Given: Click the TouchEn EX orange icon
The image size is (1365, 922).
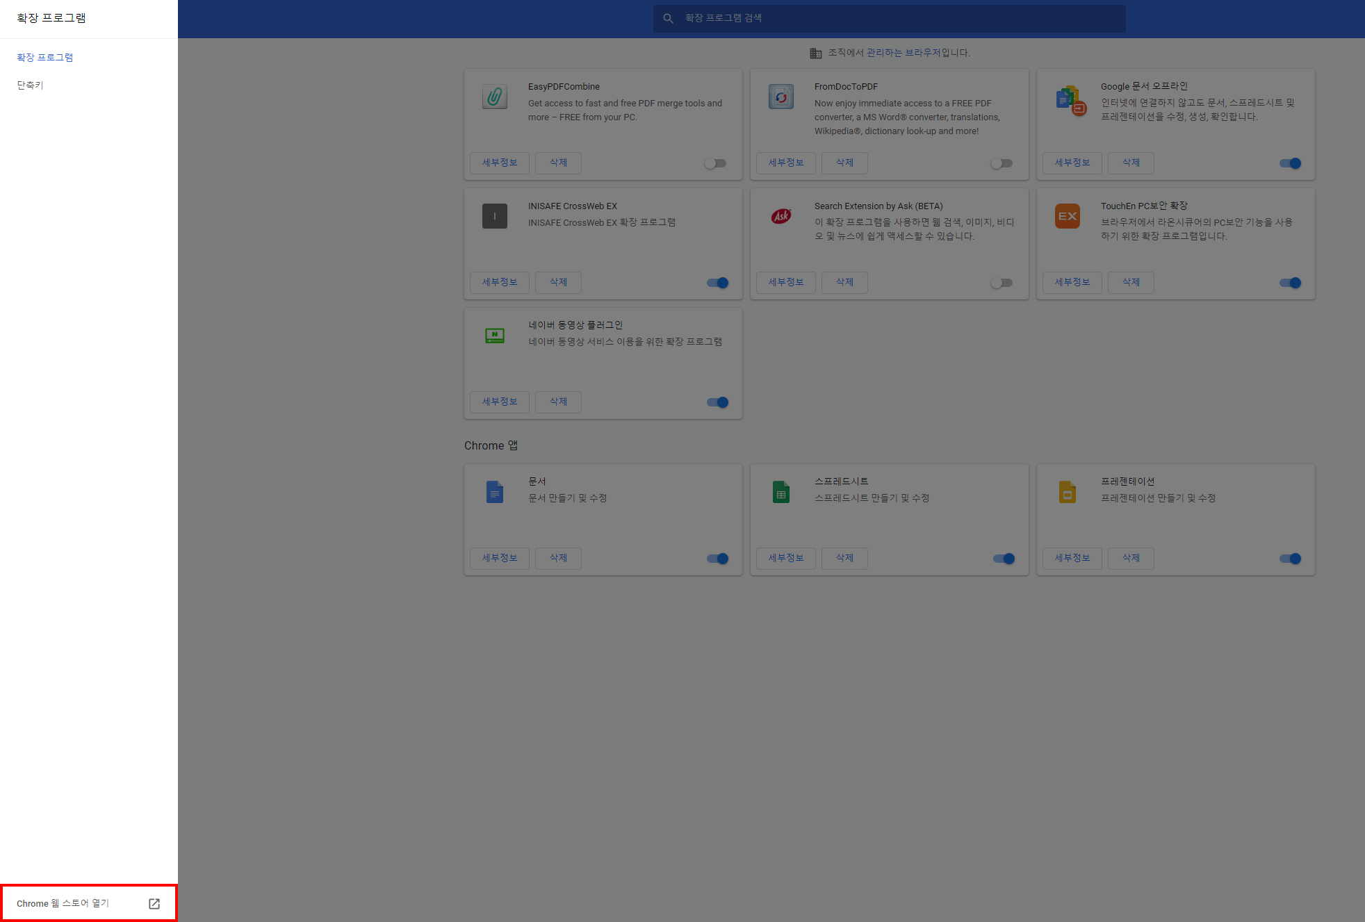Looking at the screenshot, I should click(1067, 216).
